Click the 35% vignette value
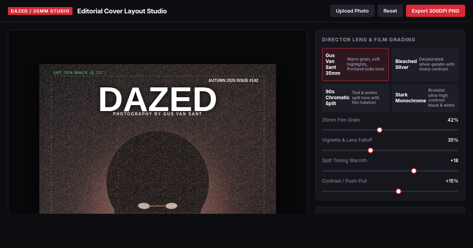The height and width of the screenshot is (248, 473). click(453, 140)
